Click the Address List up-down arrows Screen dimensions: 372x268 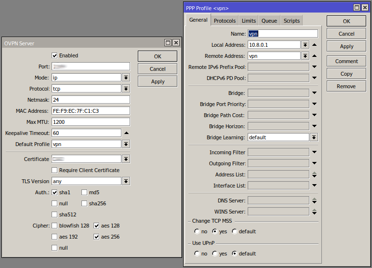point(314,174)
